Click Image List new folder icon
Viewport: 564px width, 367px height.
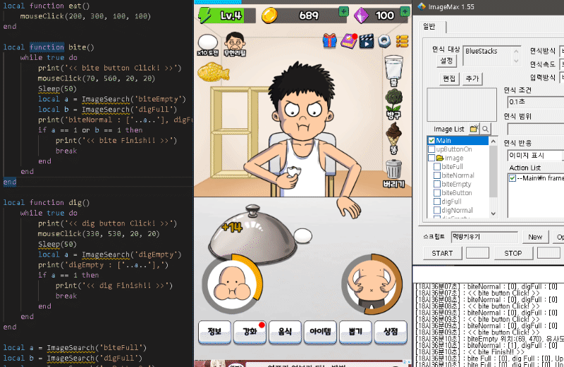474,129
